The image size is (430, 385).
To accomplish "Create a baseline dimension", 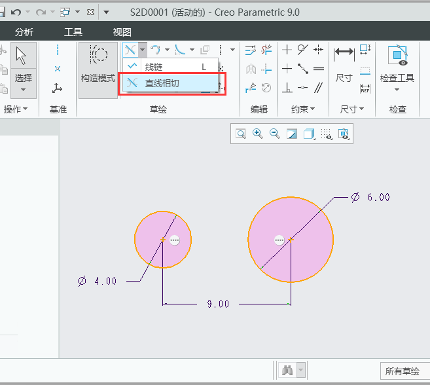I will 365,71.
